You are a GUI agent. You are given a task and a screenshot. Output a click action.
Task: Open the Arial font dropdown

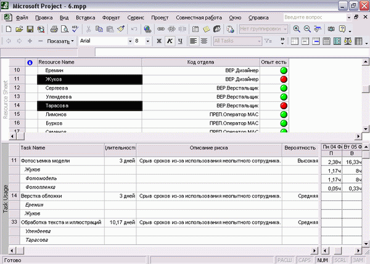pyautogui.click(x=130, y=41)
